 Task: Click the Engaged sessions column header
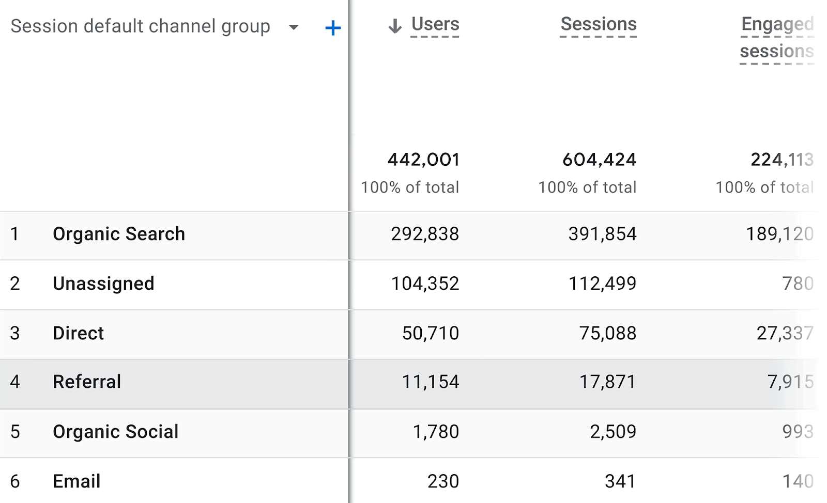pos(777,38)
